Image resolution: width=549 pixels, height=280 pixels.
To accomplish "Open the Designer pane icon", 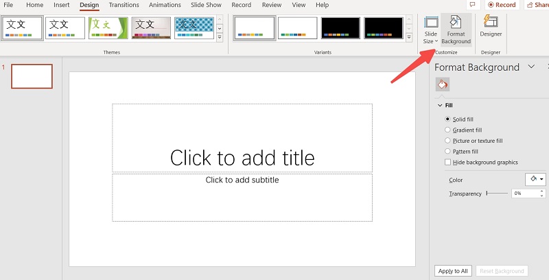I will [x=491, y=26].
